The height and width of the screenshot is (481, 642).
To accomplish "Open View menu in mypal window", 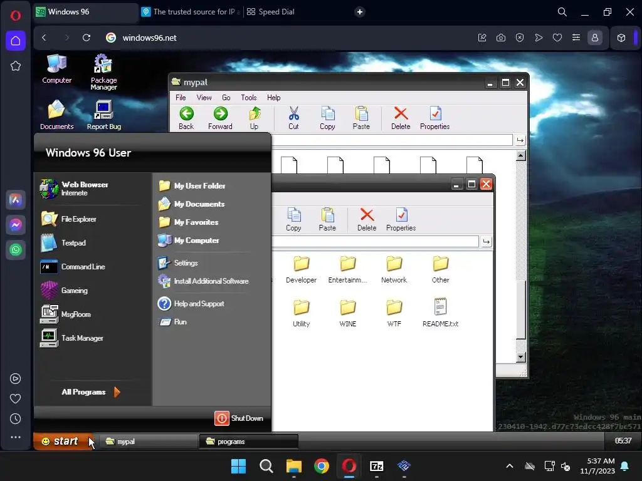I will tap(204, 97).
